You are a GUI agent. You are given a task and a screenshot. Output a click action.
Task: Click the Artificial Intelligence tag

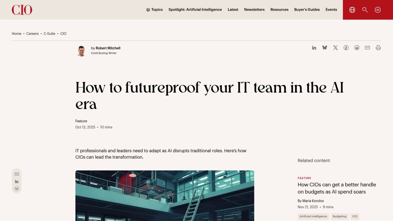point(313,216)
